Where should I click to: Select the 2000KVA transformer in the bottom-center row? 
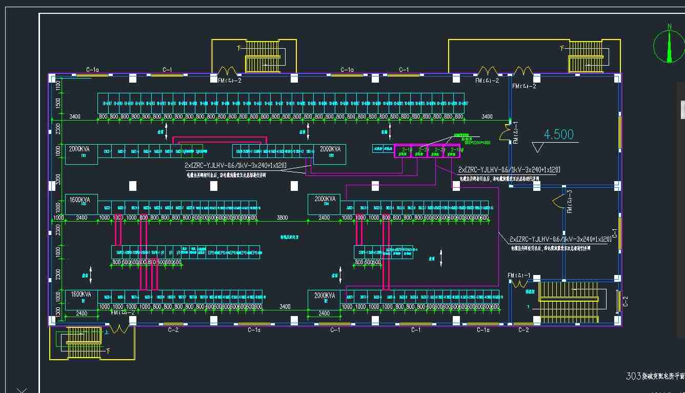tap(324, 299)
